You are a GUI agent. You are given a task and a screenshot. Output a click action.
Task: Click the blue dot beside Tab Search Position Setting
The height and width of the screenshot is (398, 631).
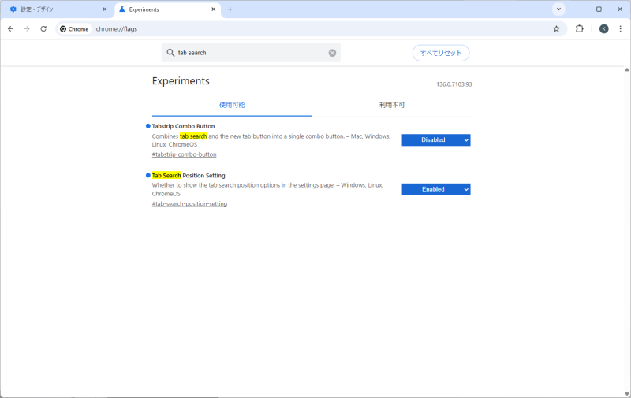147,176
